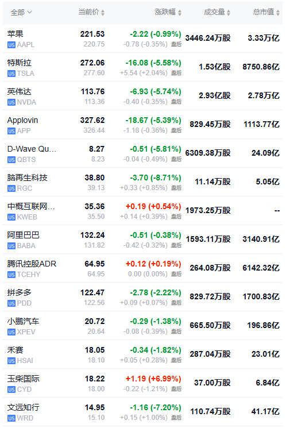Open the 文远知行 WRD stock row
Screen dimensions: 286x432
coord(143,412)
